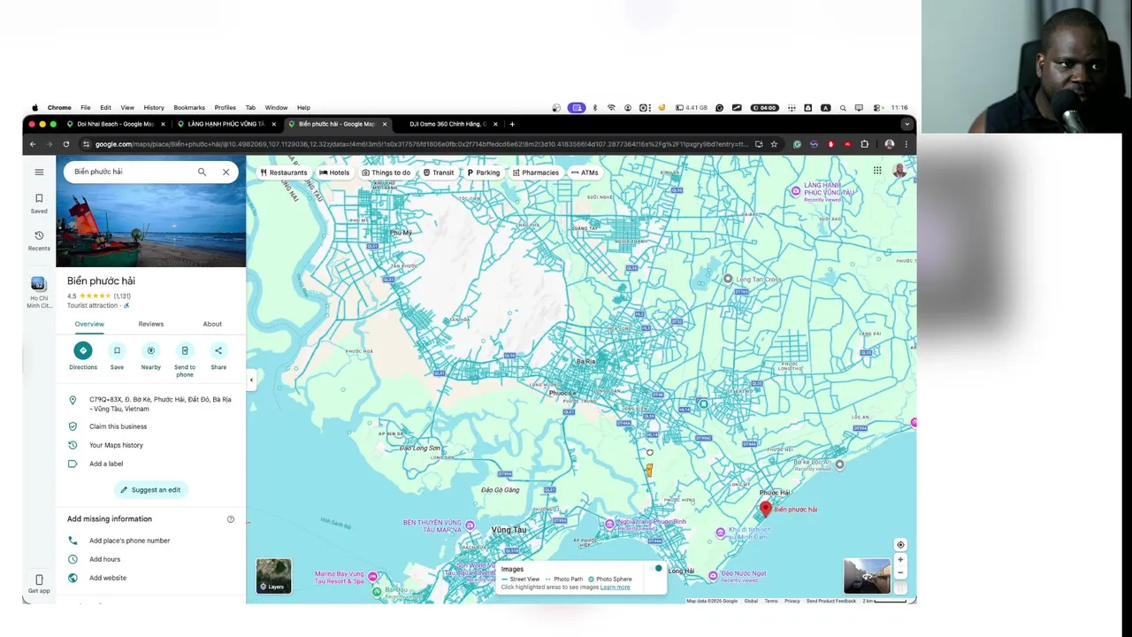
Task: Filter map by Hotels
Action: (x=334, y=173)
